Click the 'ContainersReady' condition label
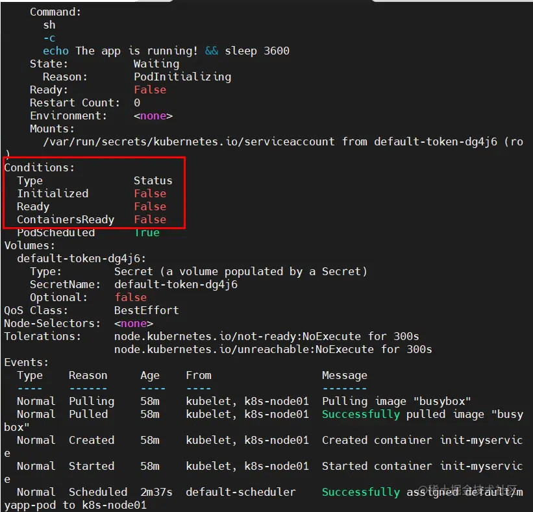This screenshot has width=533, height=512. click(x=66, y=220)
